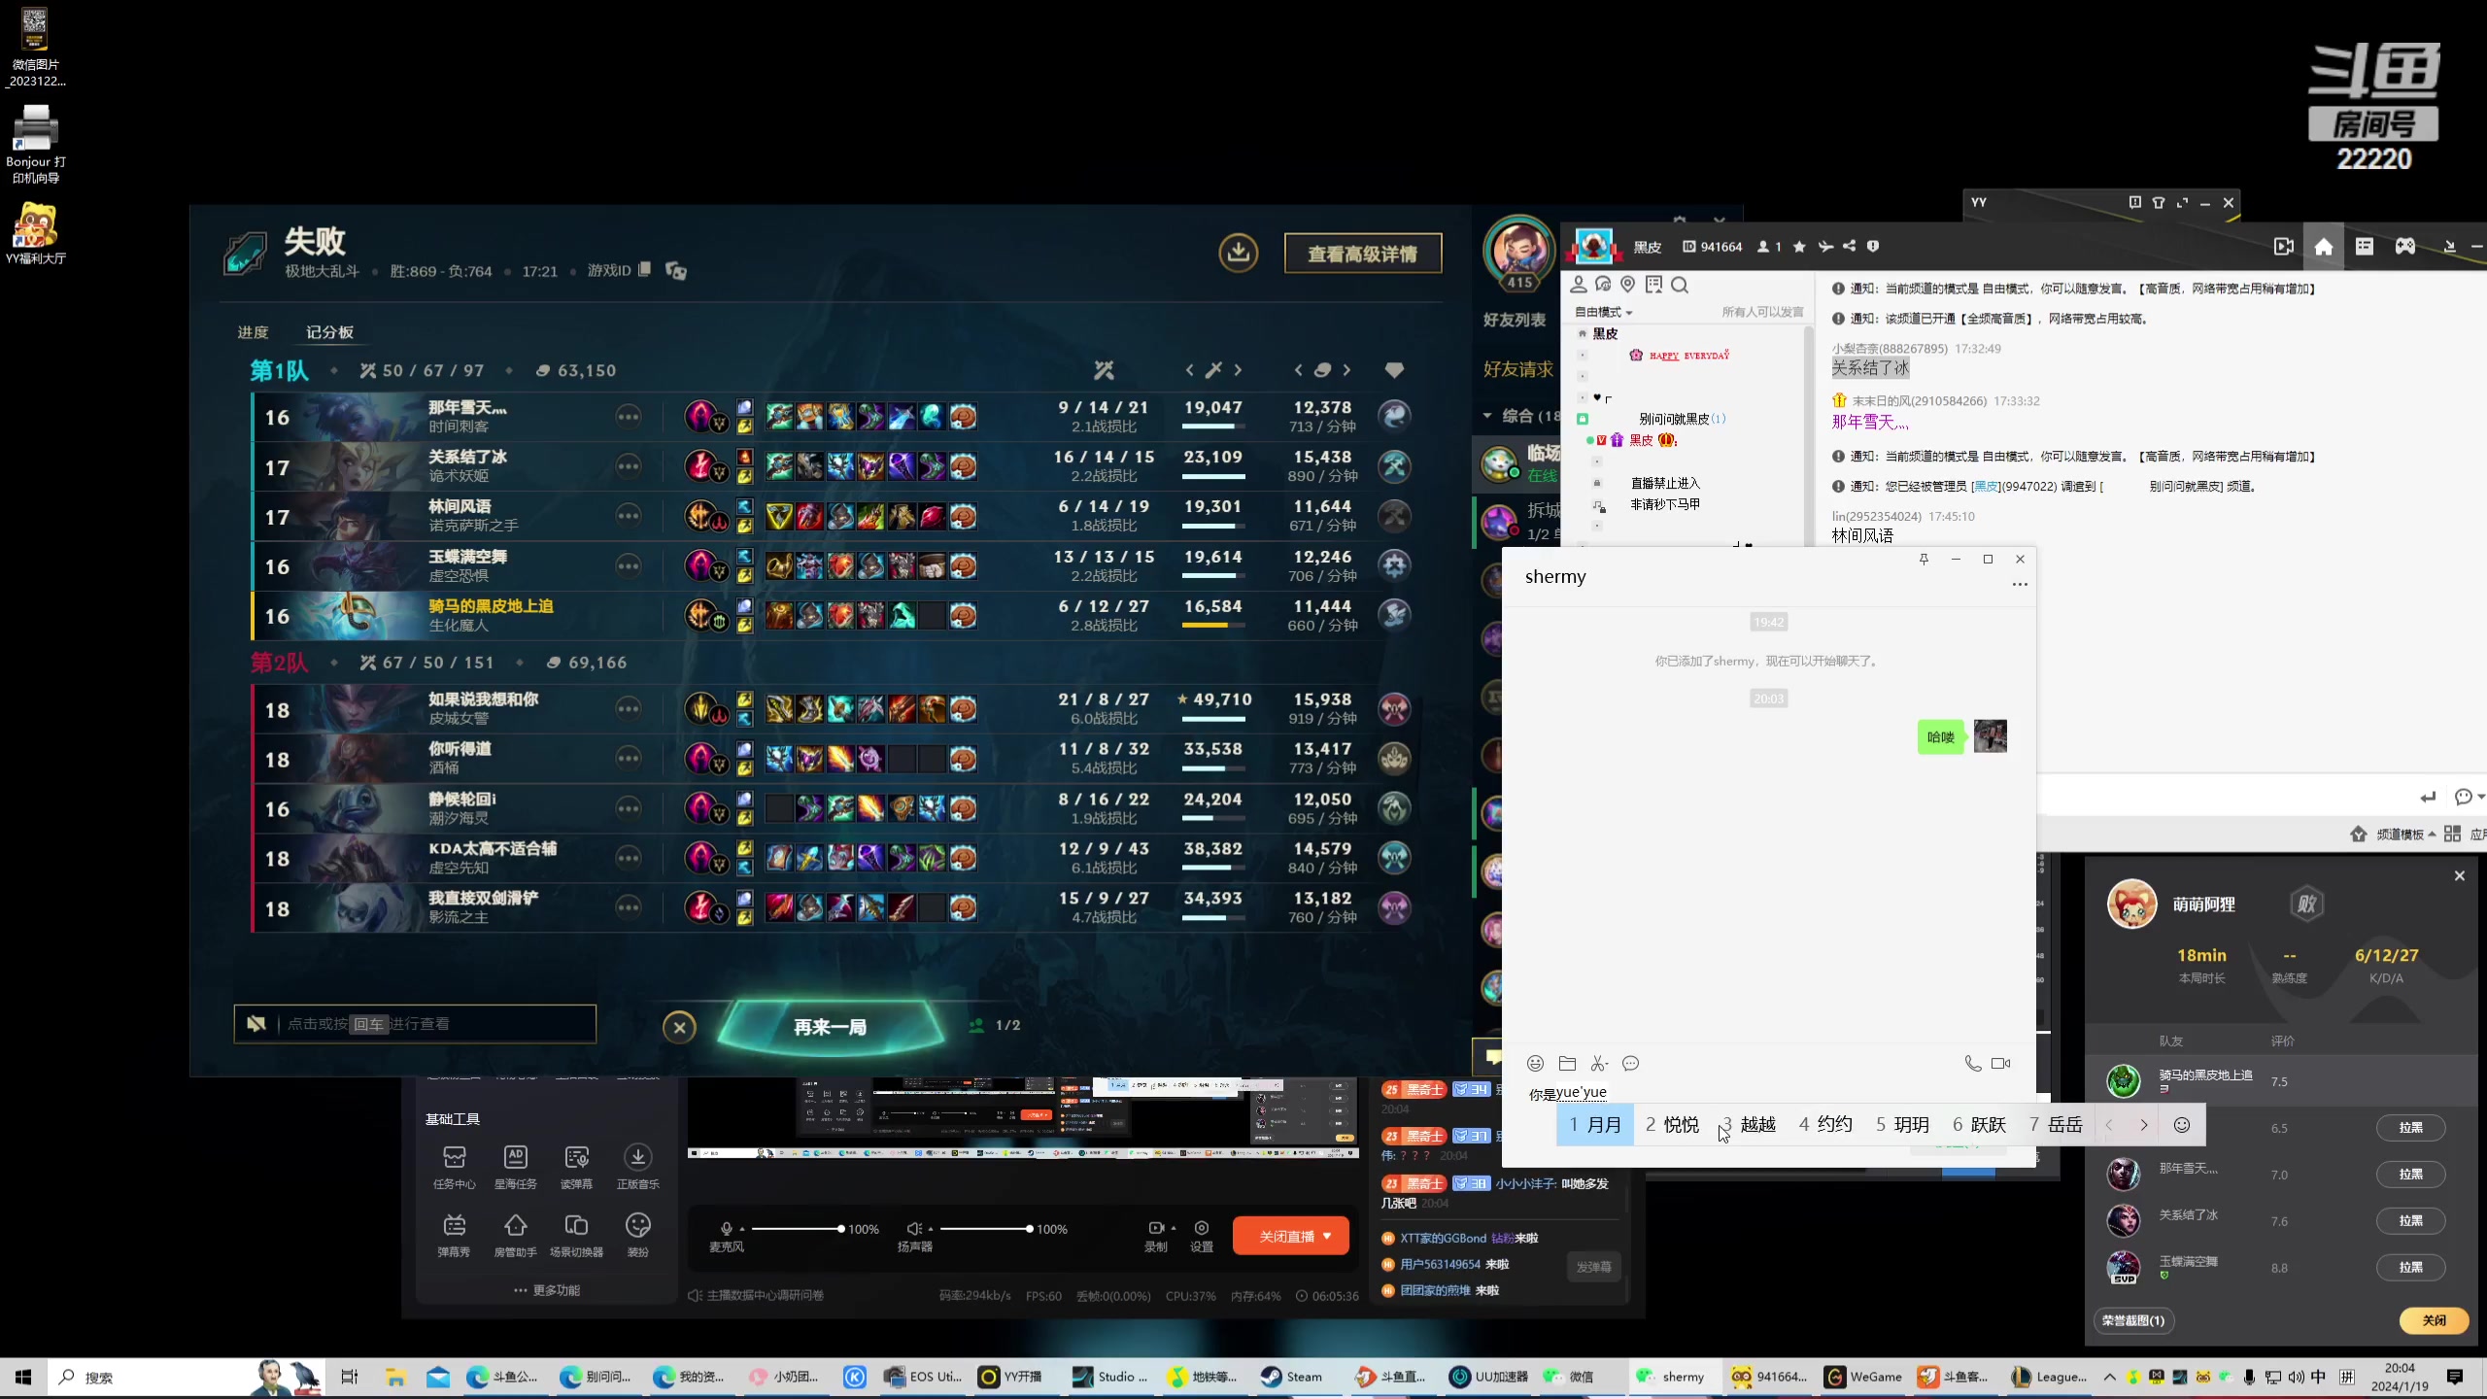Mute the 扬声器 speaker icon
This screenshot has height=1399, width=2487.
tap(913, 1229)
